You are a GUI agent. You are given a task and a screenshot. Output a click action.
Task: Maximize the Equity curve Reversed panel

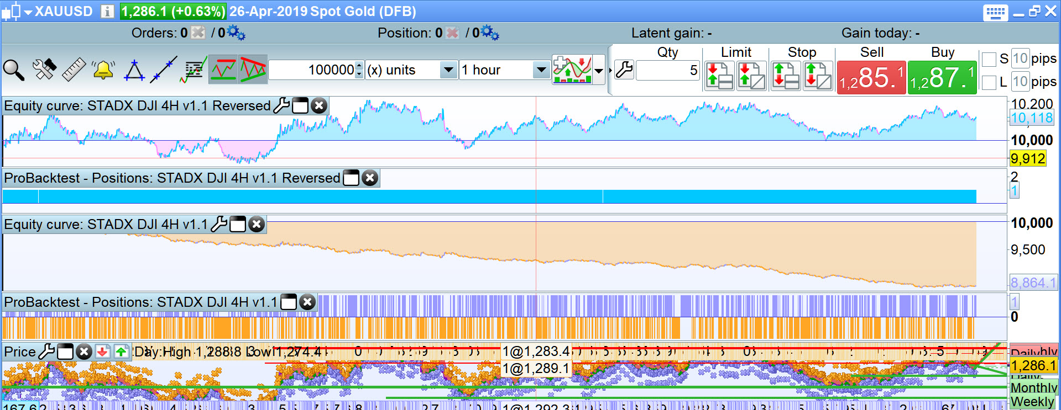300,105
